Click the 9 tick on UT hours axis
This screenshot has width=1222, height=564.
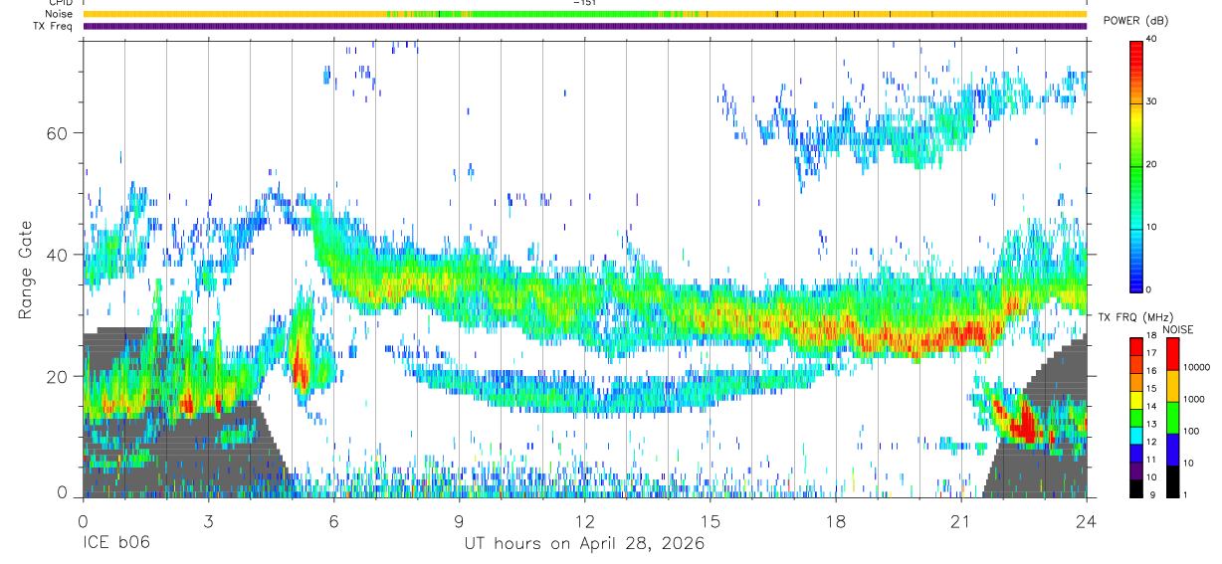pos(459,520)
